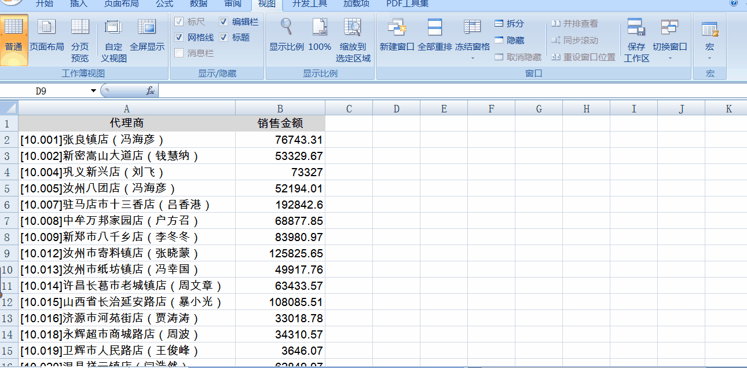Open Custom Views (自定义视图)
Viewport: 747px width, 368px height.
(x=113, y=39)
